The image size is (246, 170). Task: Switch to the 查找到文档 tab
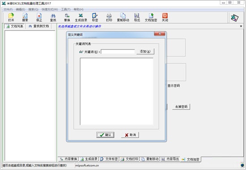click(39, 26)
